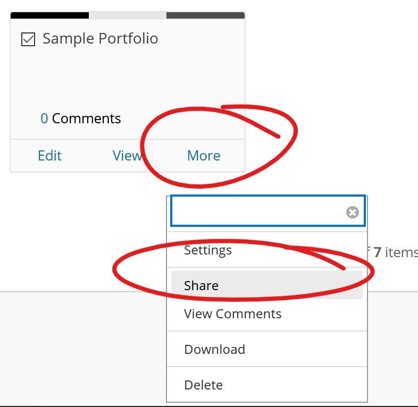The image size is (418, 407).
Task: Click the blue 0 comment count
Action: coord(44,118)
